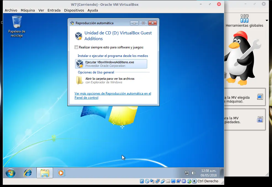Select the Papelera de reciclaje desktop icon
The image size is (272, 187).
[x=17, y=26]
